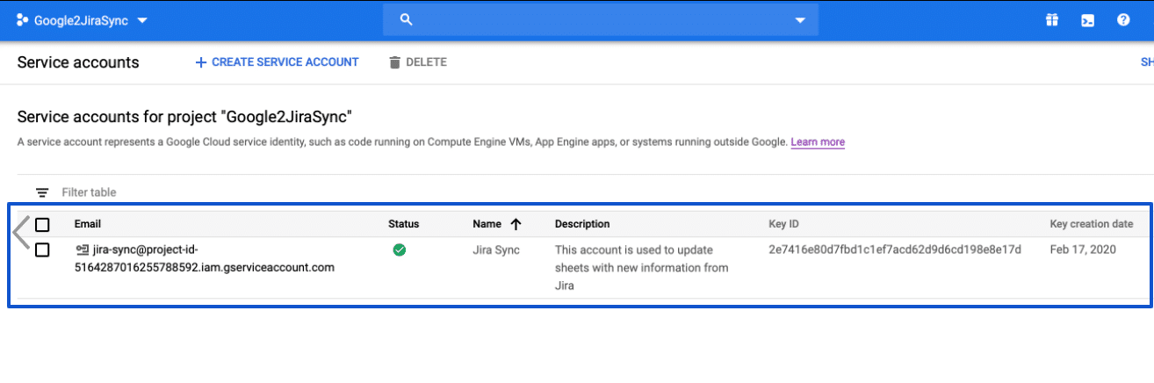
Task: Click the Description column header
Action: pyautogui.click(x=582, y=224)
